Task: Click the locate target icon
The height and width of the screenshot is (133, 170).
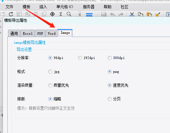Action: [52, 14]
